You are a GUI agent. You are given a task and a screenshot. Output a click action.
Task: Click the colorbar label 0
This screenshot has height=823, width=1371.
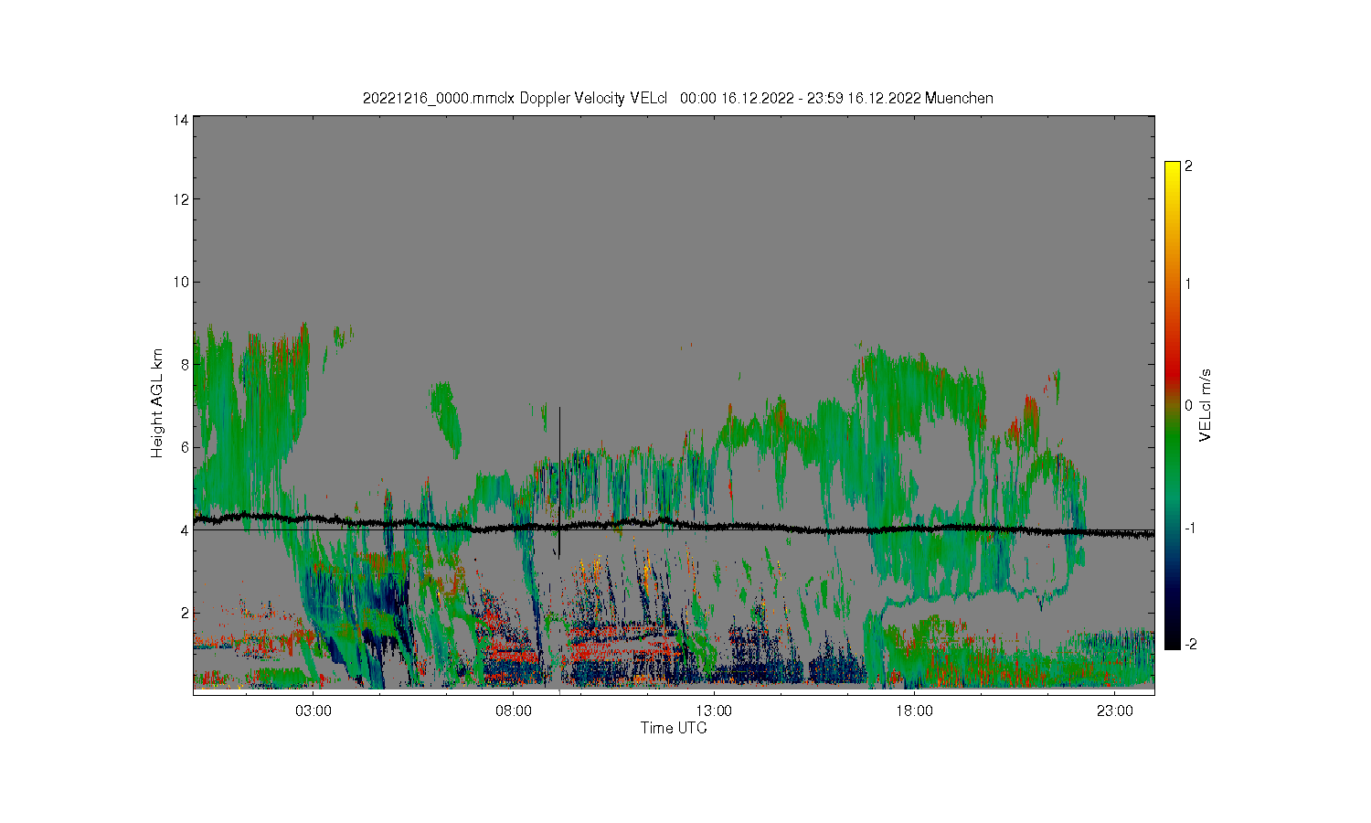[1188, 405]
